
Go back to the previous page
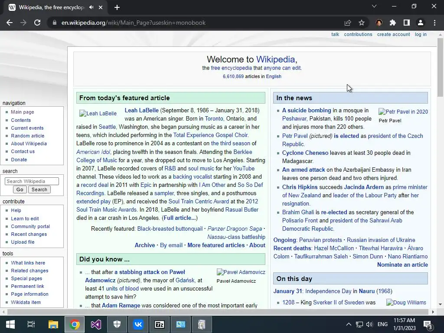[x=10, y=23]
